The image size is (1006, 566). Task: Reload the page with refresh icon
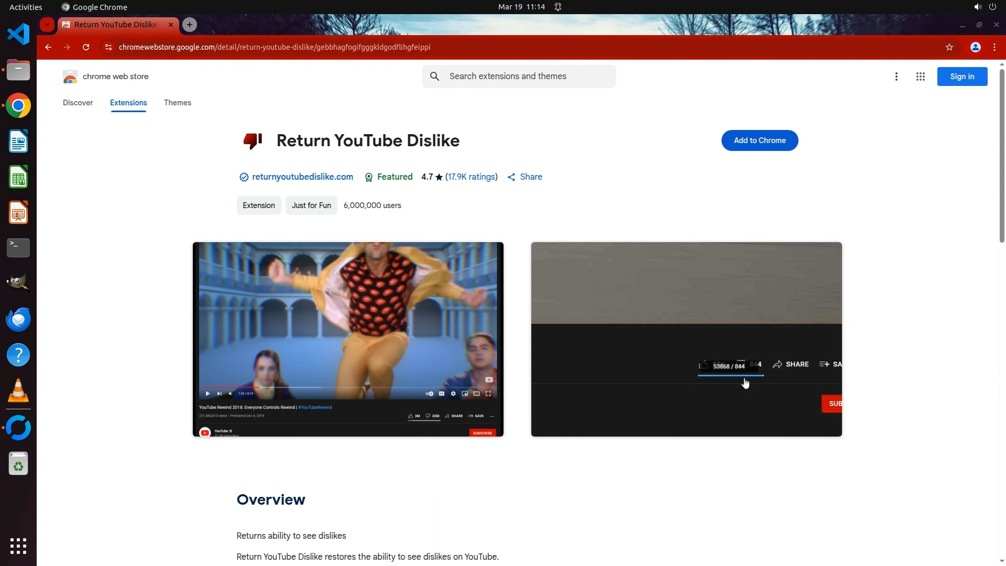click(x=86, y=47)
